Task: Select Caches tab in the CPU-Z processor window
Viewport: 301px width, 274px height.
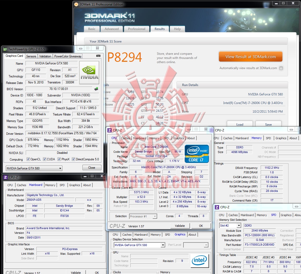Action: (126, 138)
